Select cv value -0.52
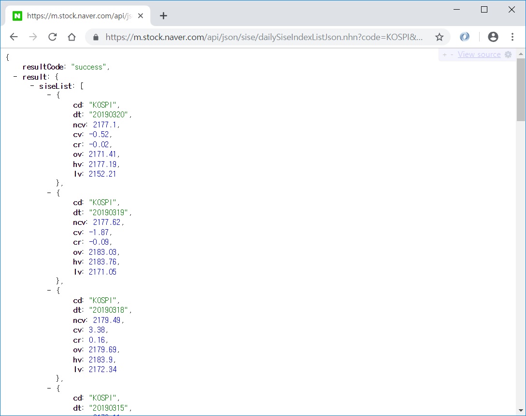This screenshot has width=526, height=416. coord(99,135)
